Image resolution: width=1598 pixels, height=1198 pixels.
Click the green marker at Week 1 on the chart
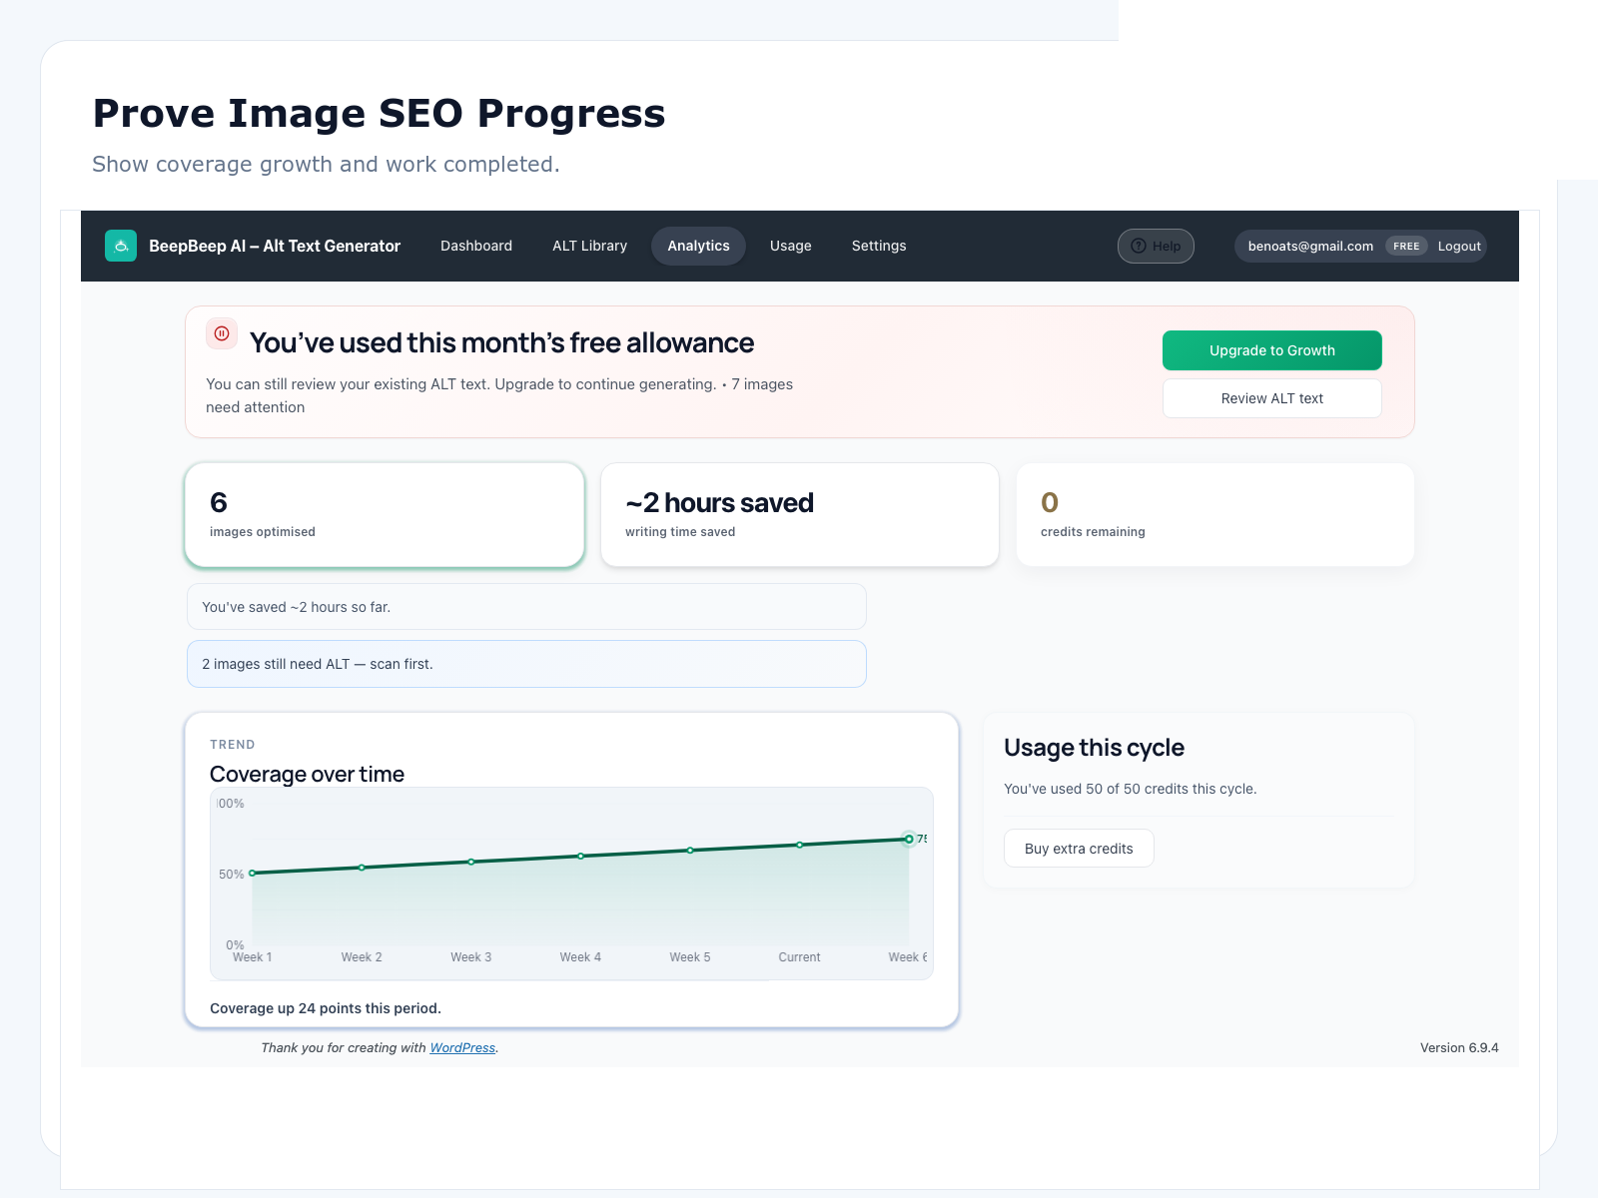253,874
